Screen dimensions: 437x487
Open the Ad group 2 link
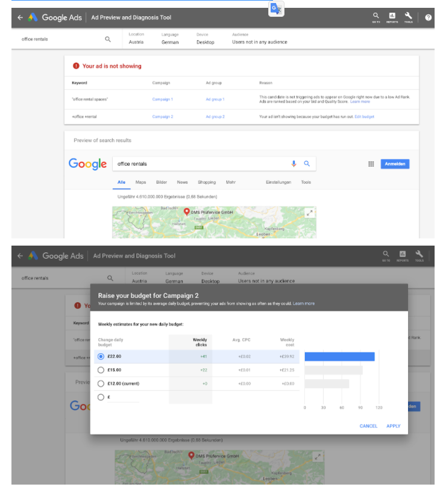tap(215, 117)
